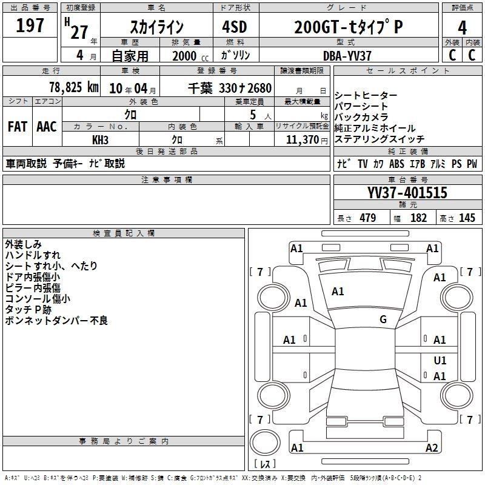Select lot number 197 field

pyautogui.click(x=30, y=25)
